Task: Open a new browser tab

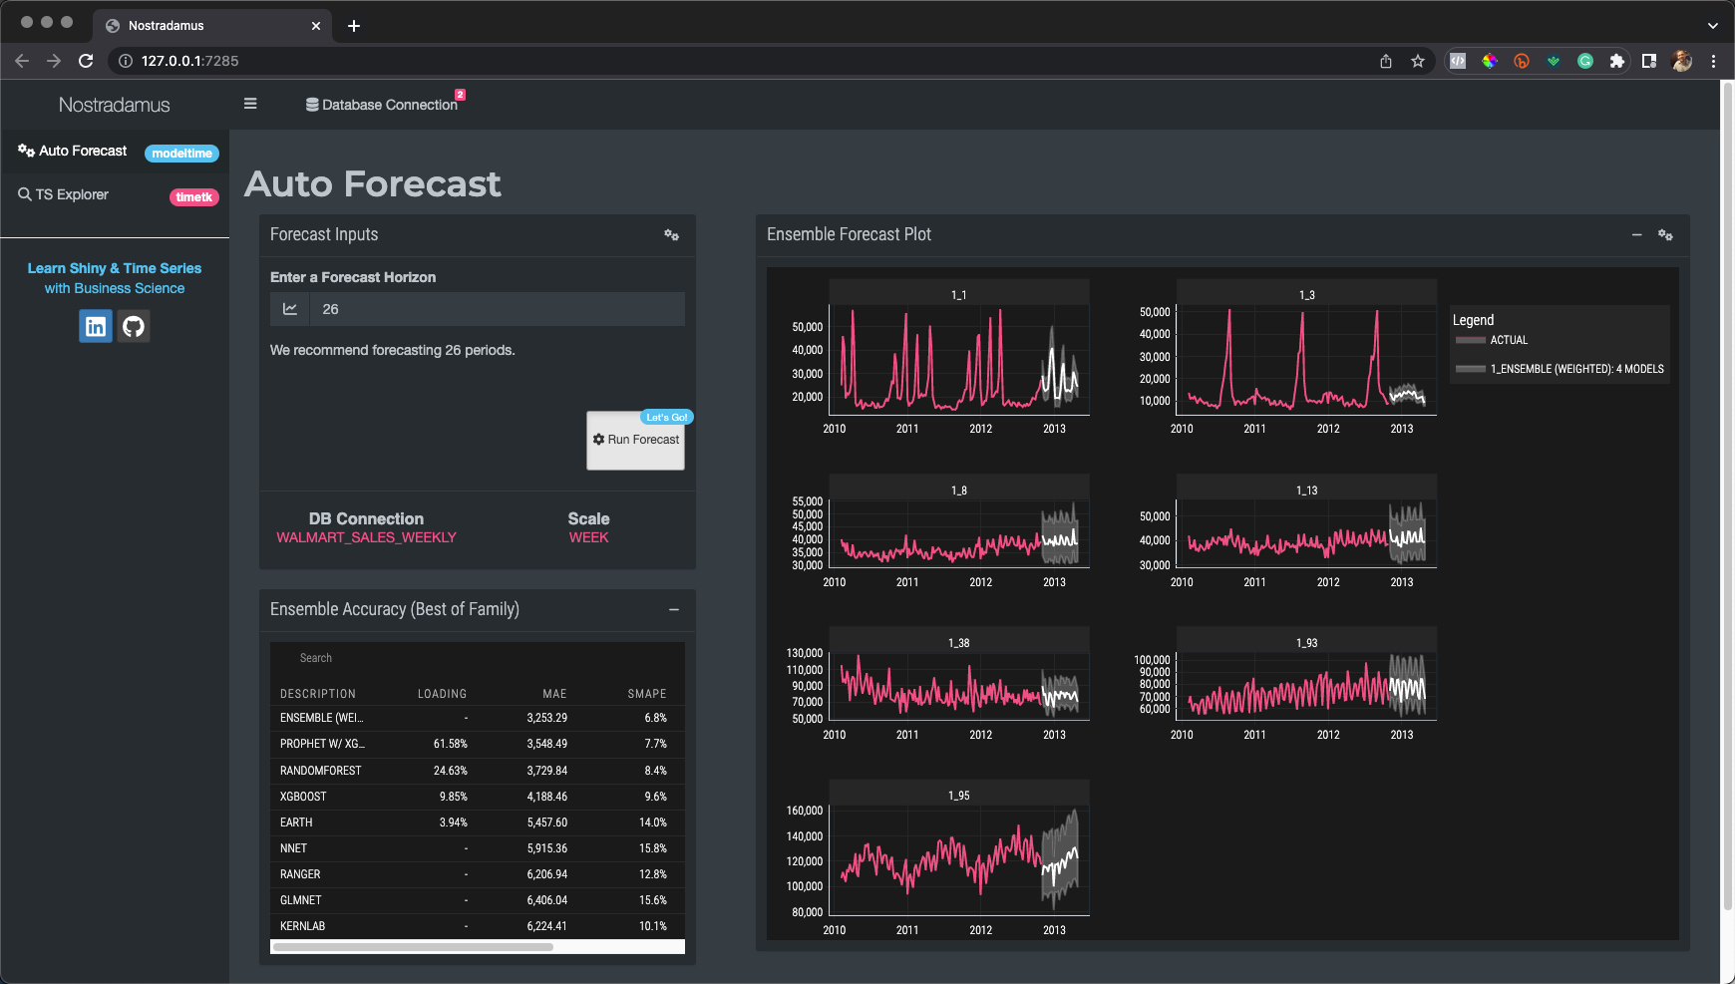Action: (354, 26)
